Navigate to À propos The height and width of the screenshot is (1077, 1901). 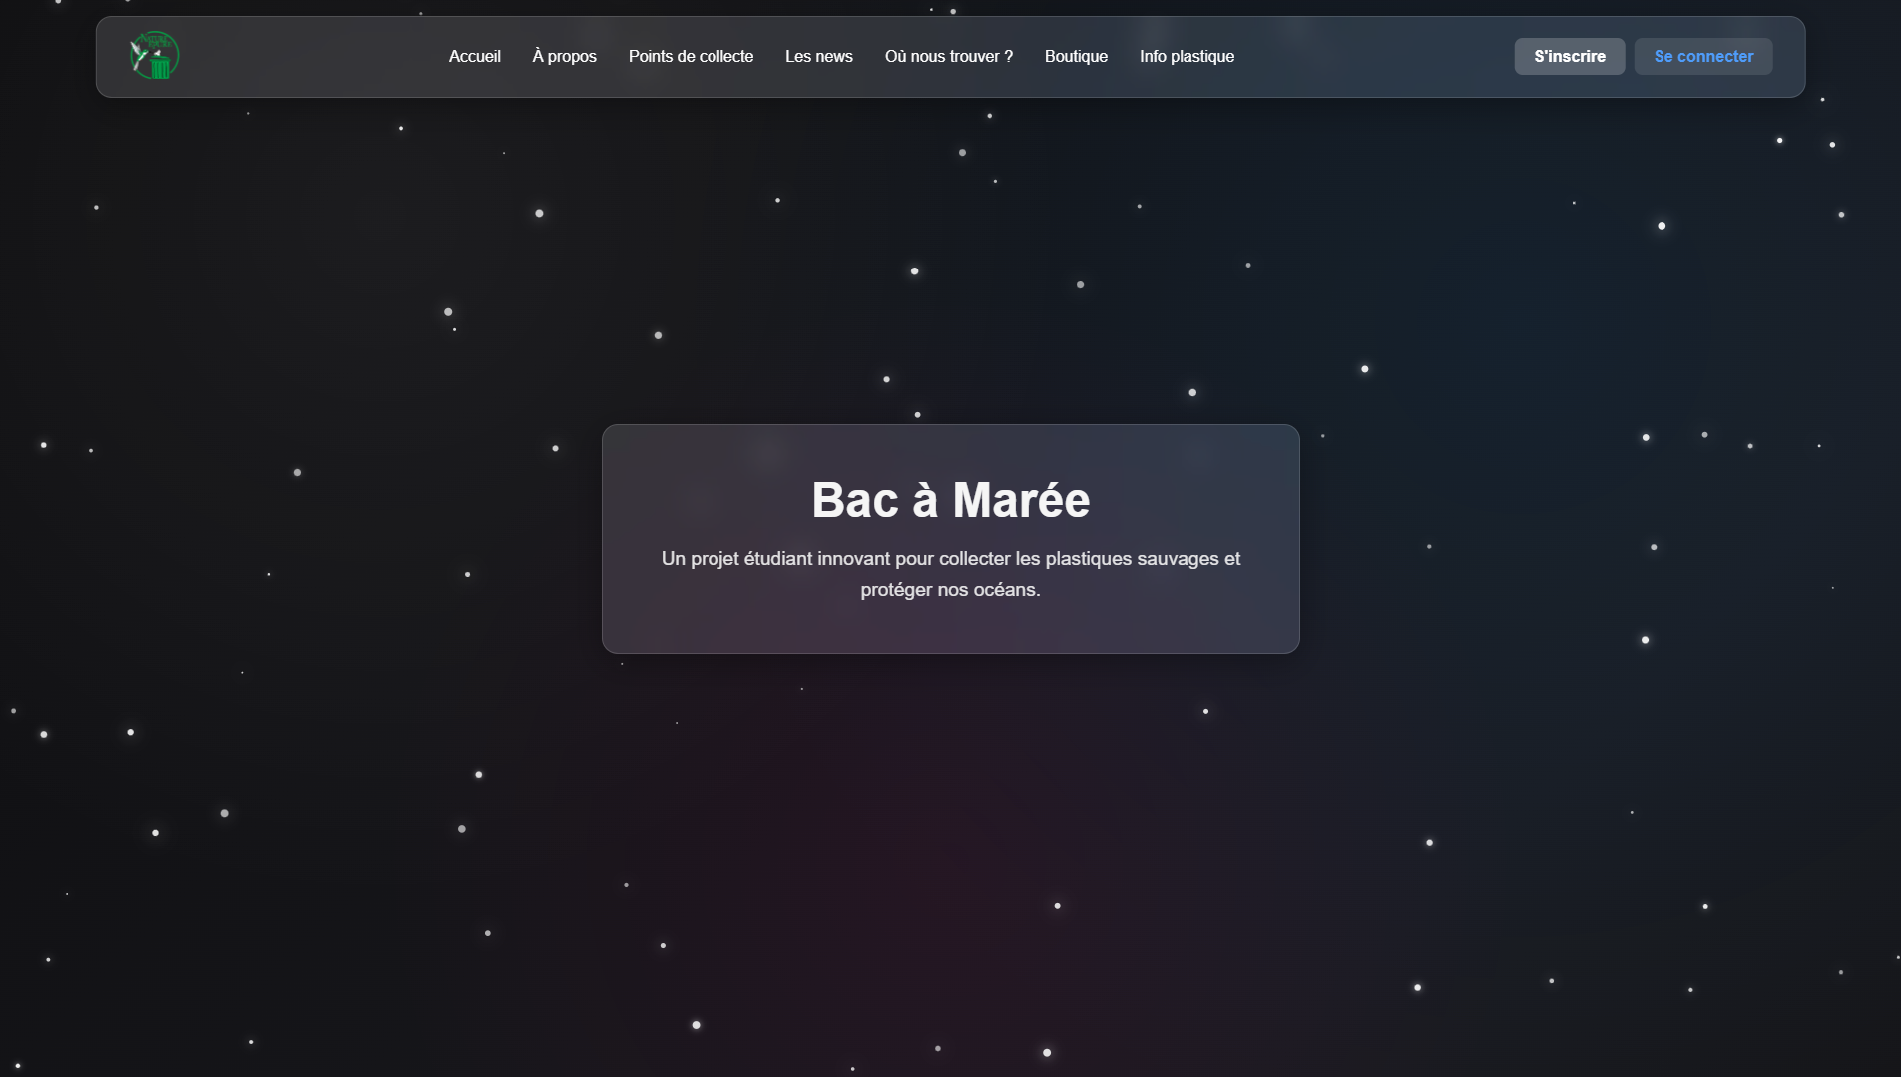565,56
